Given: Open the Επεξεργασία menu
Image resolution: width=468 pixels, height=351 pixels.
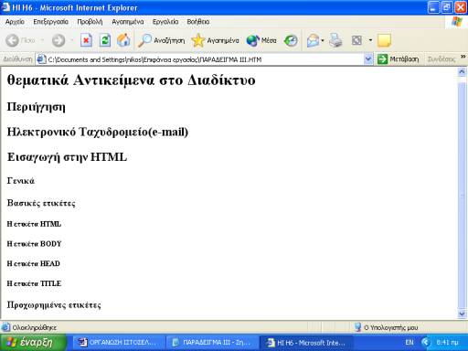Looking at the screenshot, I should 50,22.
